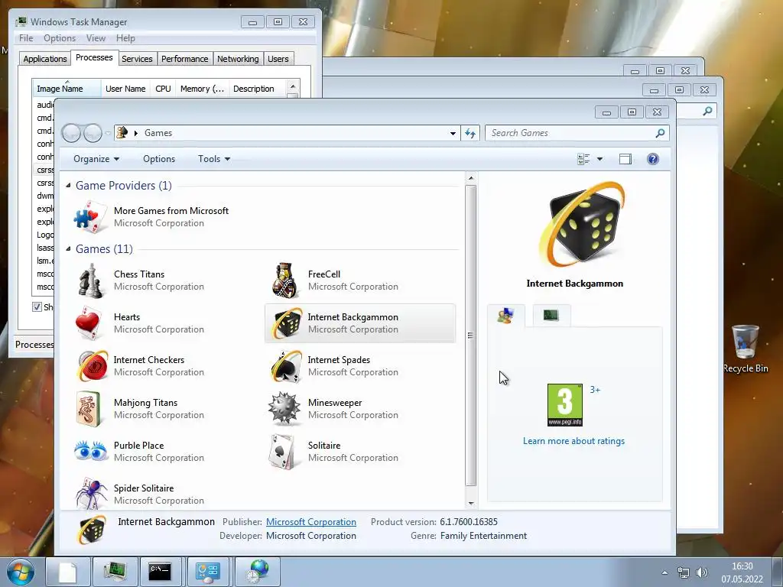Open the view options dropdown arrow

point(599,159)
